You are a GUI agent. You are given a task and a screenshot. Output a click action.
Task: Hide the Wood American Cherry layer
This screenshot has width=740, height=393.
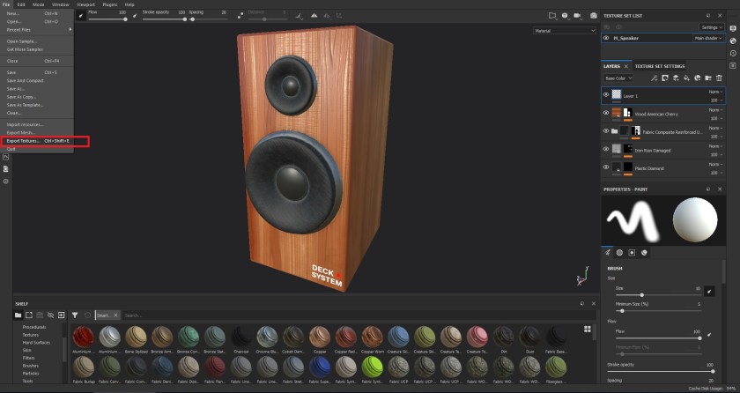(x=606, y=113)
